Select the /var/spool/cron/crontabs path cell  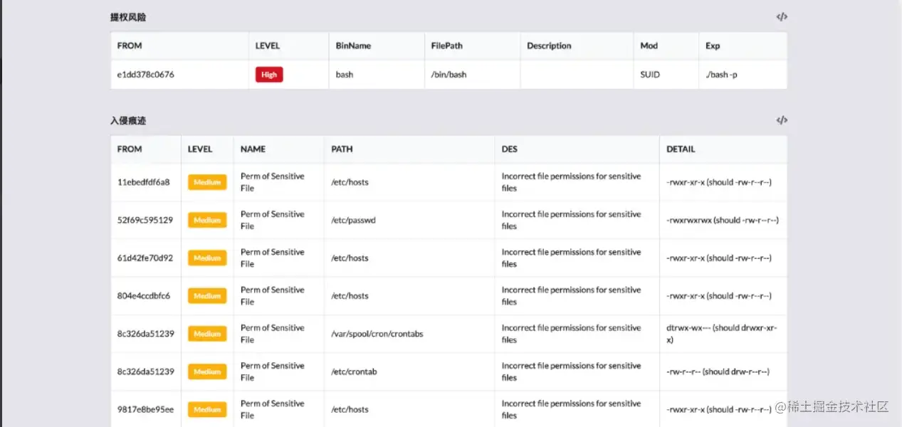377,334
